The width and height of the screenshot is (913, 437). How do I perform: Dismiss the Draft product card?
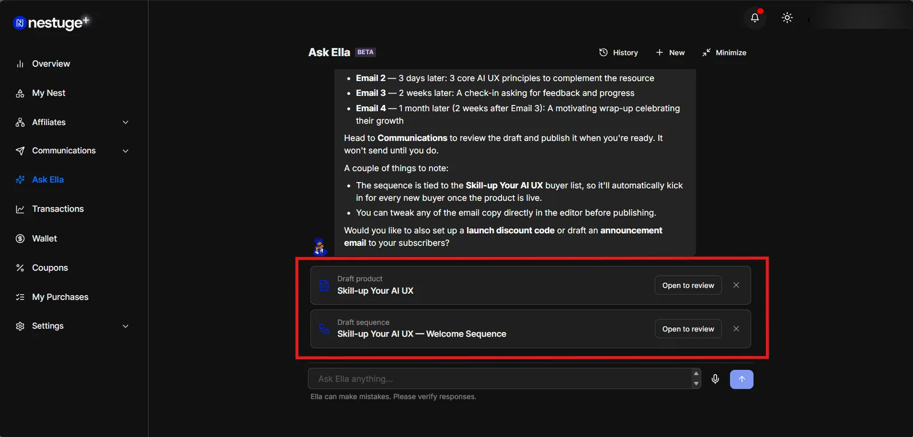tap(736, 285)
